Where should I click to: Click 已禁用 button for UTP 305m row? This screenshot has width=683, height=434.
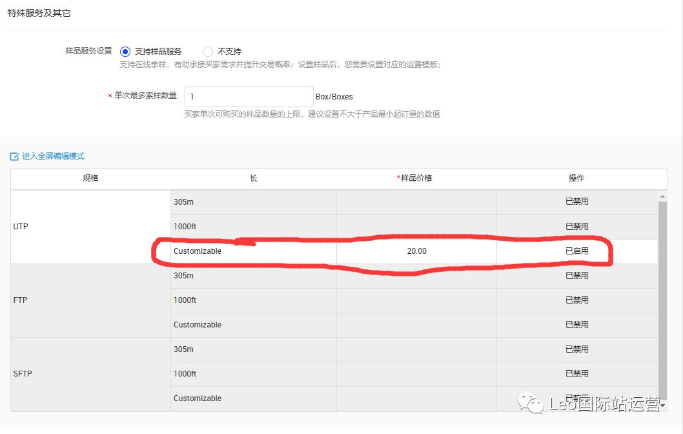pyautogui.click(x=577, y=202)
